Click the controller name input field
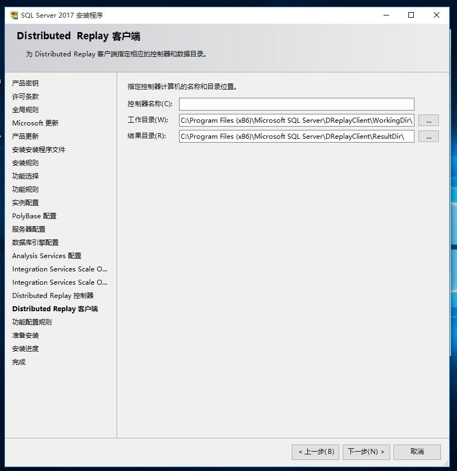 296,104
